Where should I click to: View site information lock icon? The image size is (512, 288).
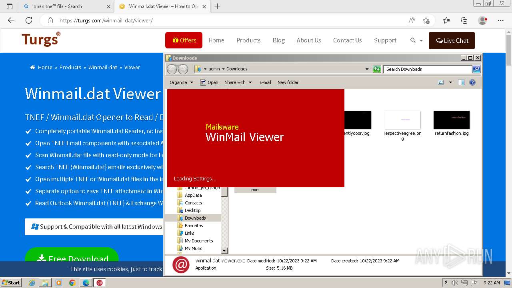tap(50, 20)
